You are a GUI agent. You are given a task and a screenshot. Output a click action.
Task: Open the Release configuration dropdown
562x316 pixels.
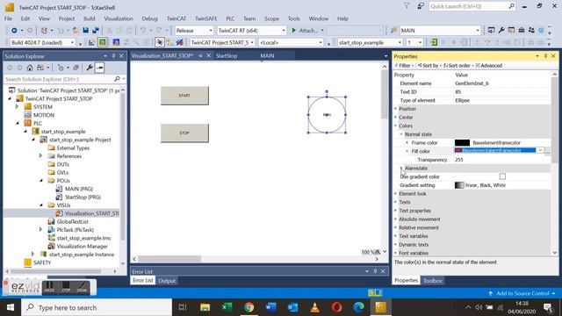(x=211, y=31)
